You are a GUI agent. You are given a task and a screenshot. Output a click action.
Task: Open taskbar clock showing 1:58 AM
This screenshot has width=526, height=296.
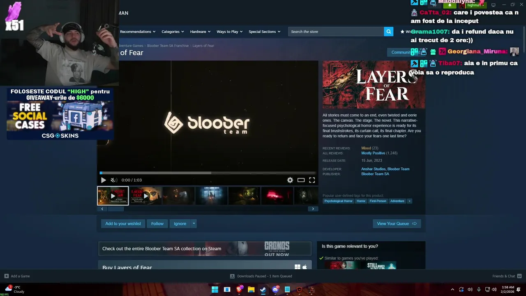(508, 289)
